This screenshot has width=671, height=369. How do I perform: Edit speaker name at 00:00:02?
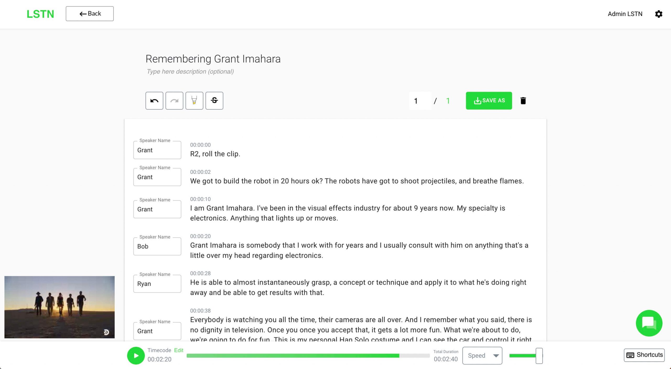point(157,177)
